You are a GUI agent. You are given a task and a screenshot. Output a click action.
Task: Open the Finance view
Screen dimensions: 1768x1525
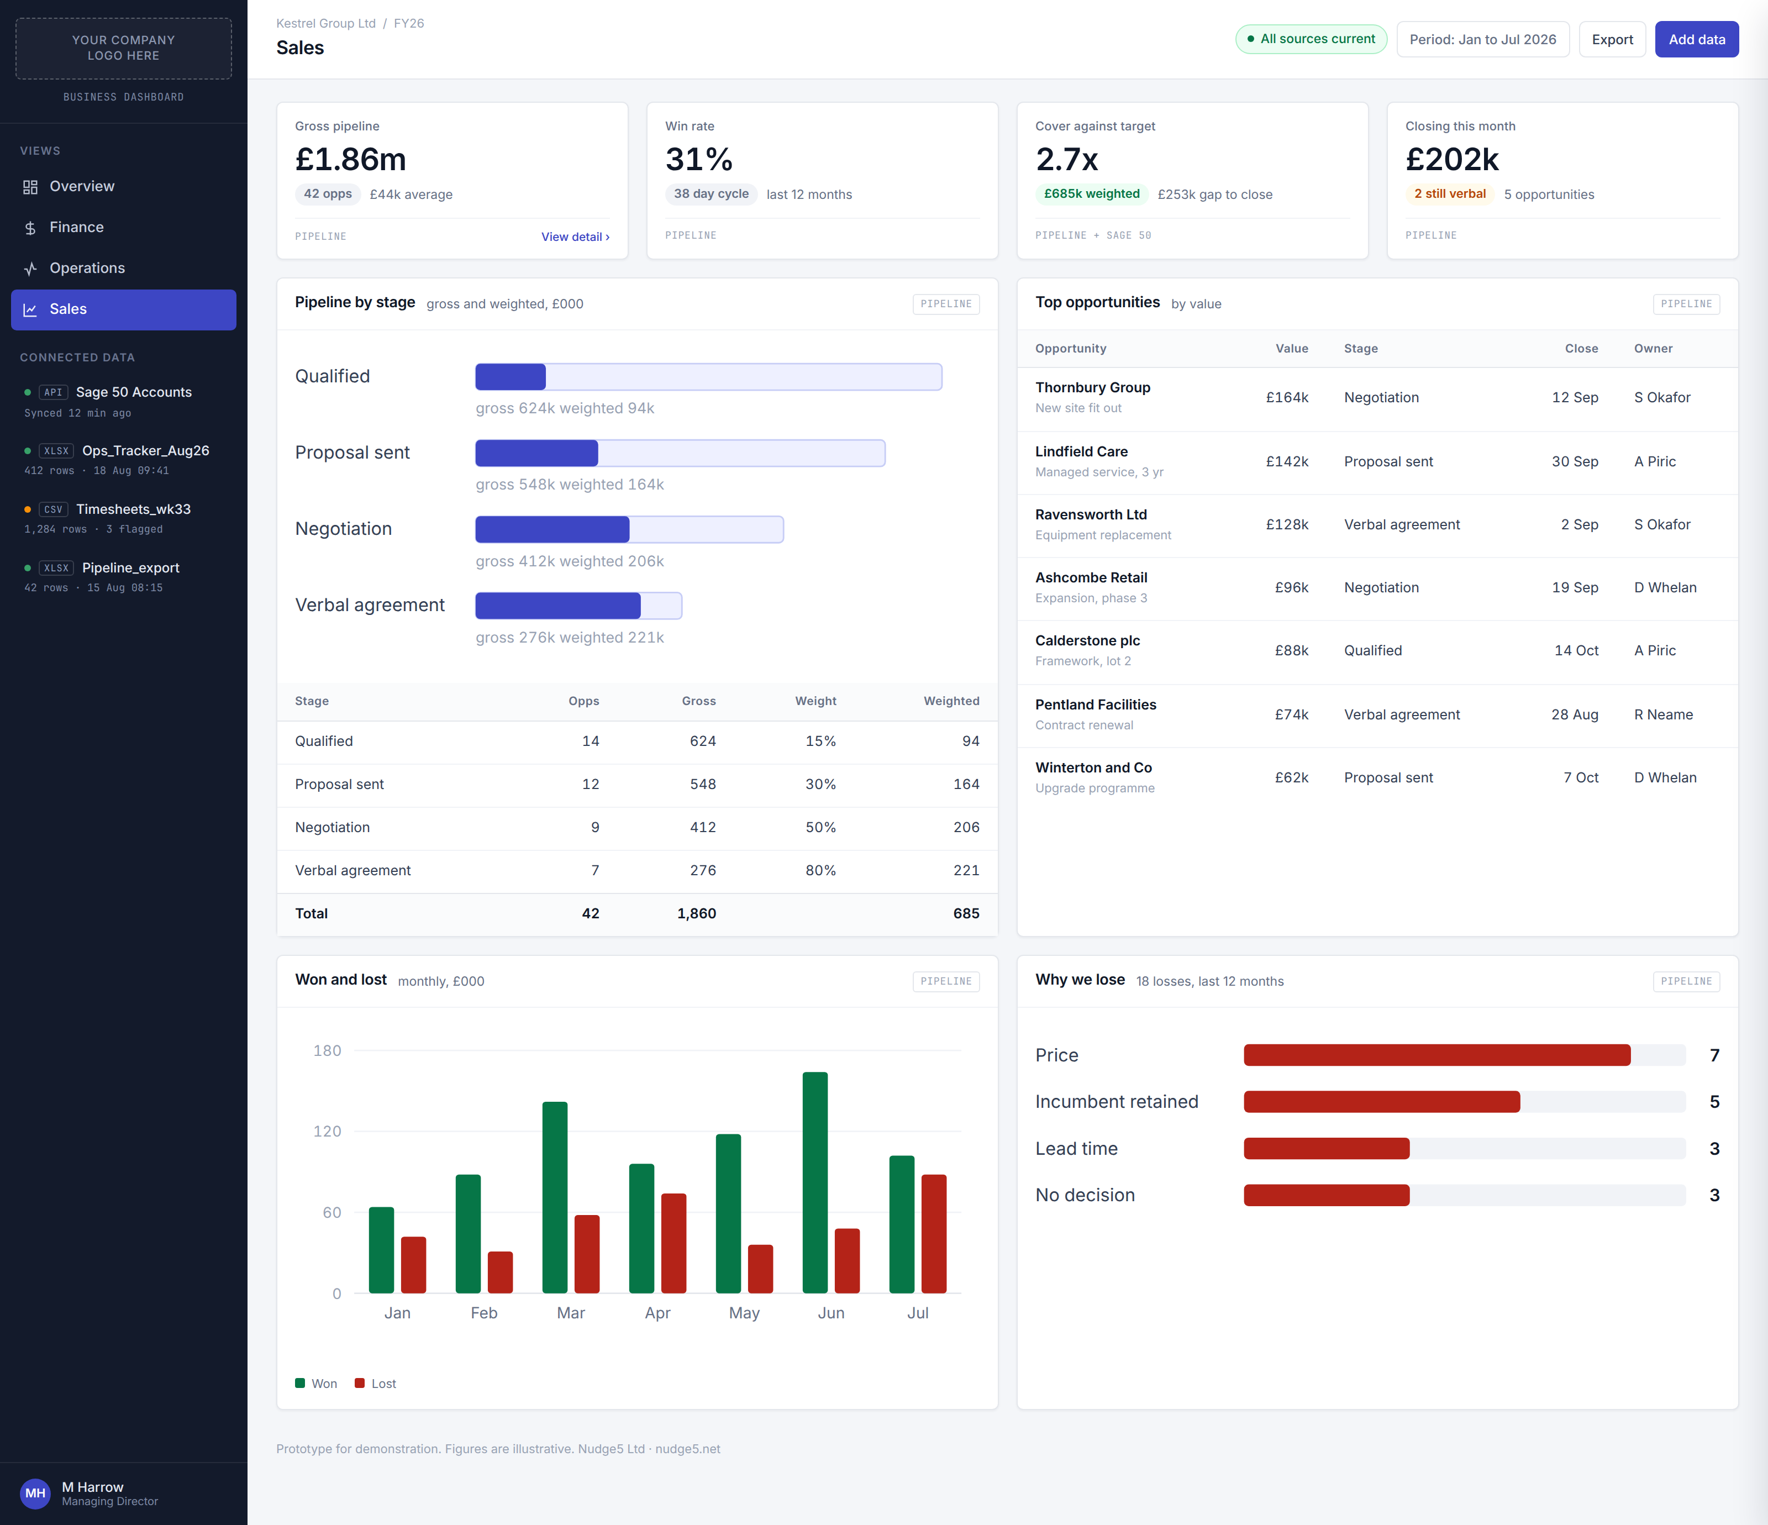pos(124,228)
